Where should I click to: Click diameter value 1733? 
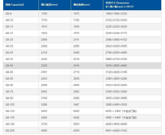tap(44, 20)
